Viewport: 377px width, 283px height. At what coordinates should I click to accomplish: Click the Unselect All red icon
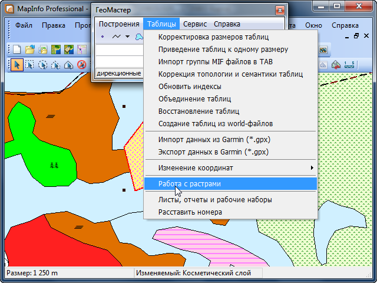(x=81, y=64)
